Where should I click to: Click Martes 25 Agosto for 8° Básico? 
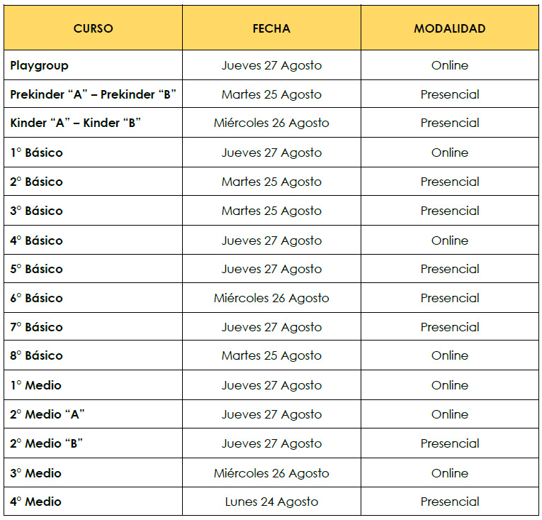click(271, 355)
